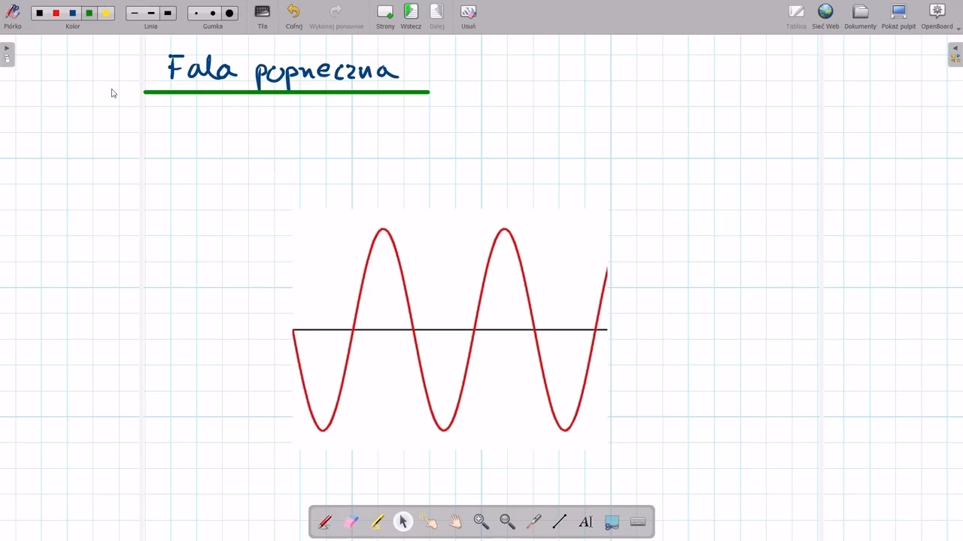Viewport: 963px width, 541px height.
Task: Pick the pink eraser tool in the bottom palette
Action: 351,521
